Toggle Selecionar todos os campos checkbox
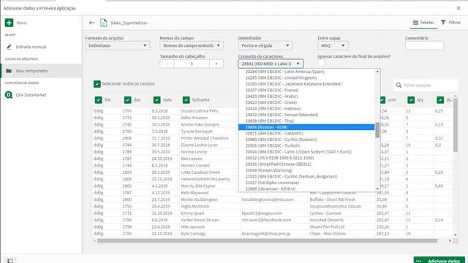Image resolution: width=468 pixels, height=263 pixels. coord(97,84)
